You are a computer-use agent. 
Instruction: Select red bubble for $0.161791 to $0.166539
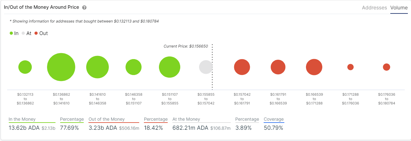[278, 67]
